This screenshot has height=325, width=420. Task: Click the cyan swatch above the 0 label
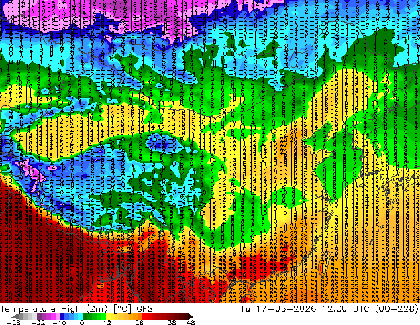coord(80,316)
